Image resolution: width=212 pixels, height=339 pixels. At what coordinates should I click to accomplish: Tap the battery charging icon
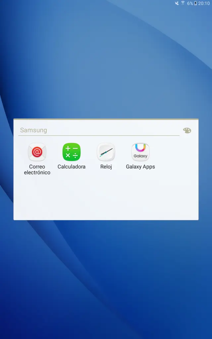(195, 3)
